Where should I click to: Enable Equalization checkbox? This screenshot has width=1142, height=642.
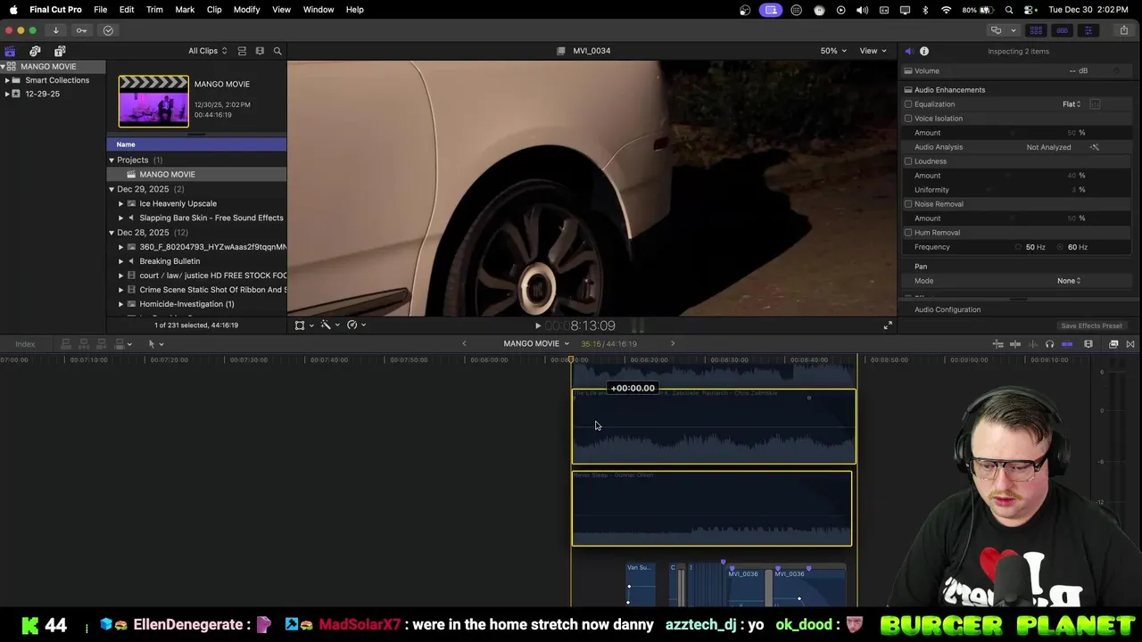(x=908, y=104)
